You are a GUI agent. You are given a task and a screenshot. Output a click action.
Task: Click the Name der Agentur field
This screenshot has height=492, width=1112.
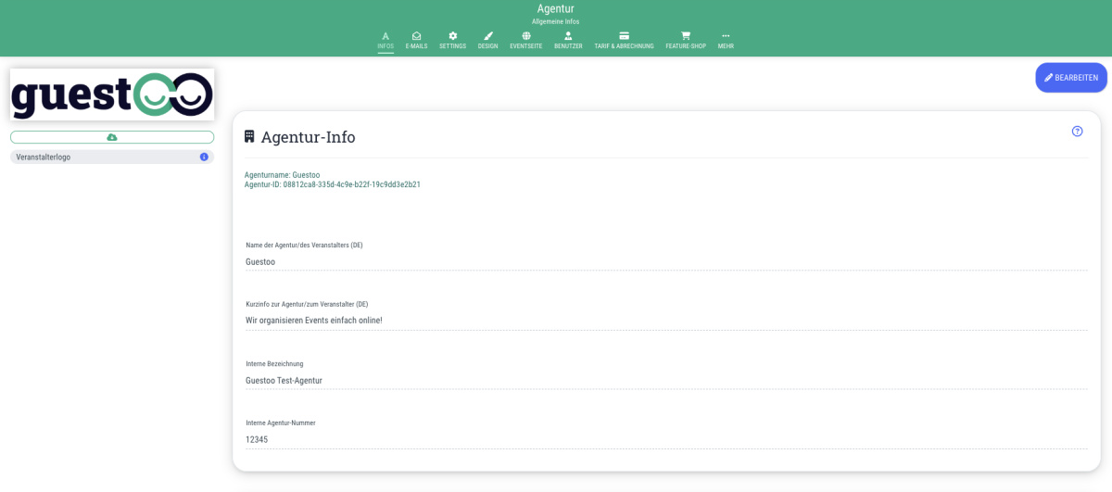[666, 262]
